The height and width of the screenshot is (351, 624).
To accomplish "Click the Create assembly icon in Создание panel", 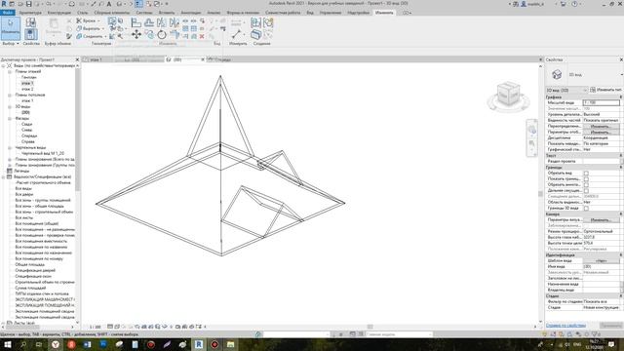I will (x=255, y=22).
